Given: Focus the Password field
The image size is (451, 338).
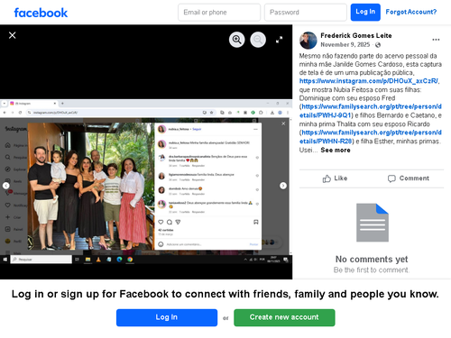Looking at the screenshot, I should click(306, 13).
